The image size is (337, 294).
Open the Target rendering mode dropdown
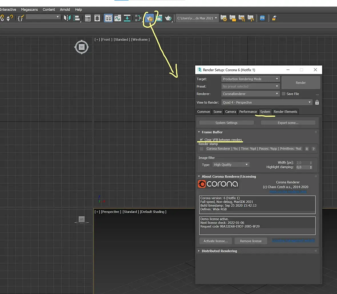[250, 79]
